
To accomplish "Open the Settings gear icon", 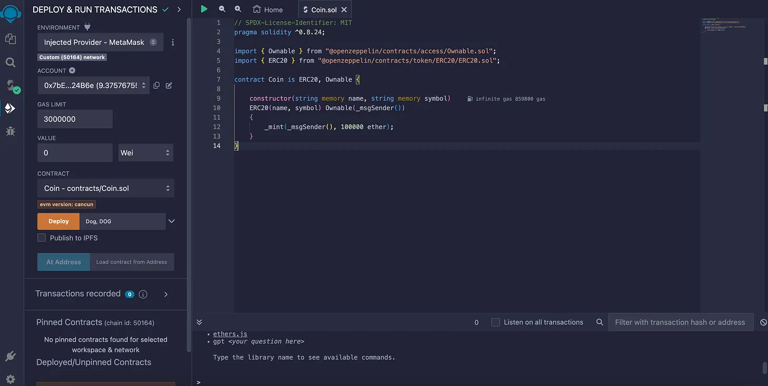I will (11, 379).
